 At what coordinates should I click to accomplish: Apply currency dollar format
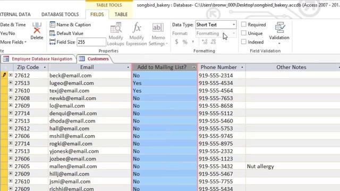[x=176, y=42]
